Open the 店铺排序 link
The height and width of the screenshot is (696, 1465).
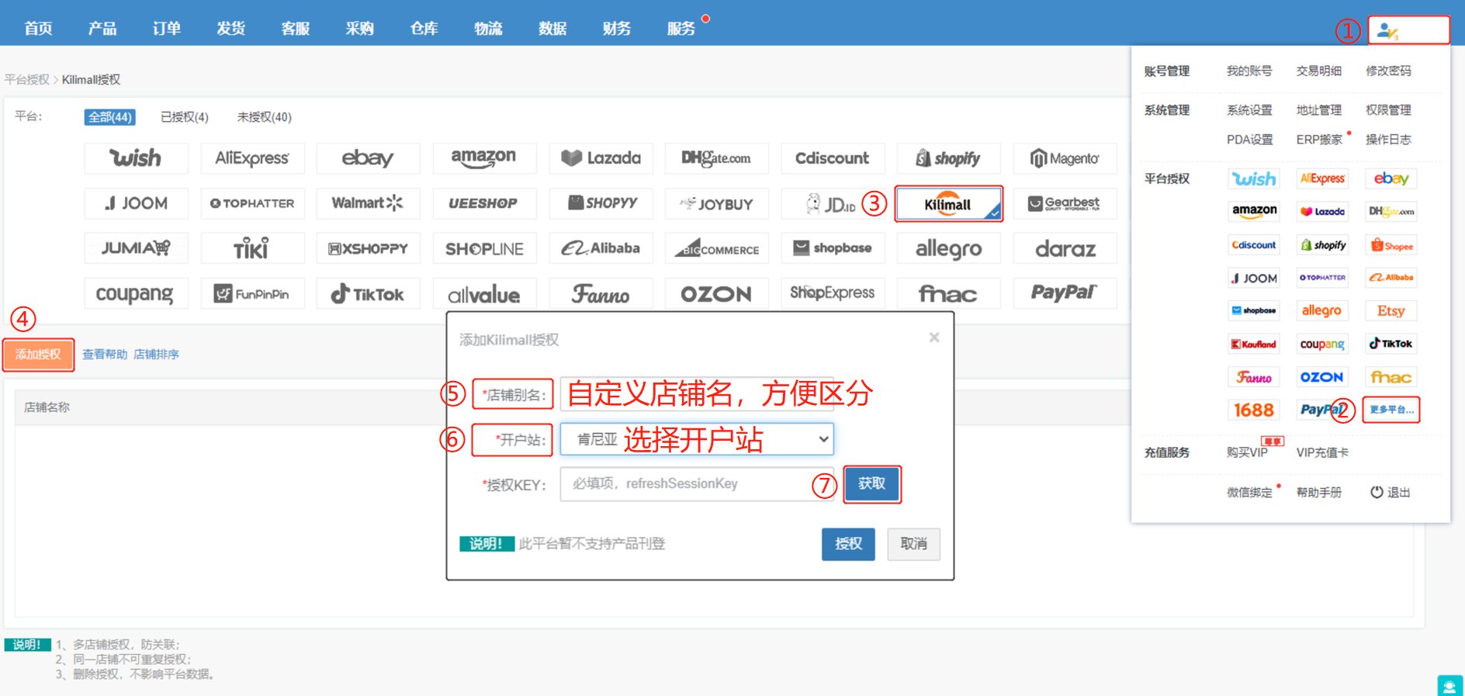click(x=156, y=355)
